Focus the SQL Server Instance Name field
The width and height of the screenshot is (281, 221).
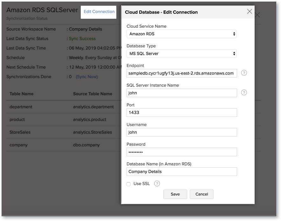click(x=182, y=93)
